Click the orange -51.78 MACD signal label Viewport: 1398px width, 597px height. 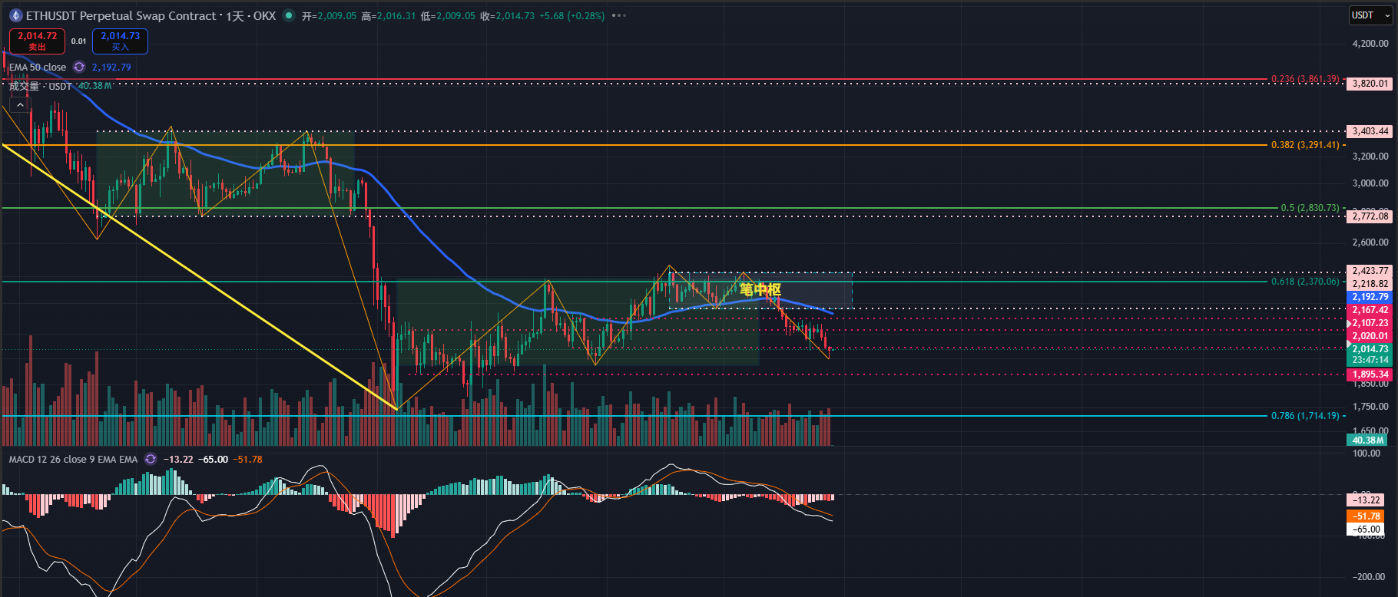[x=1367, y=516]
